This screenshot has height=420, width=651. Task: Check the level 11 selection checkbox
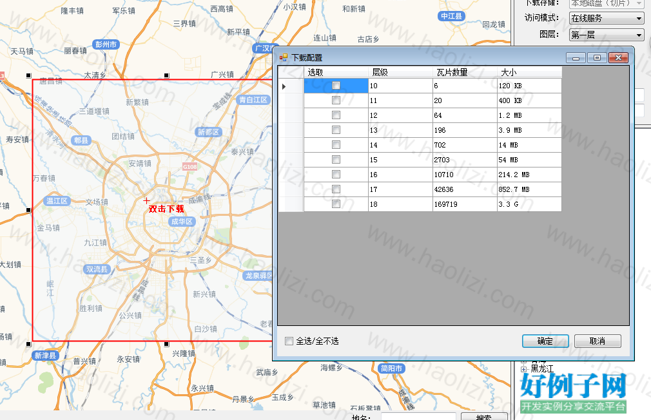(x=336, y=100)
